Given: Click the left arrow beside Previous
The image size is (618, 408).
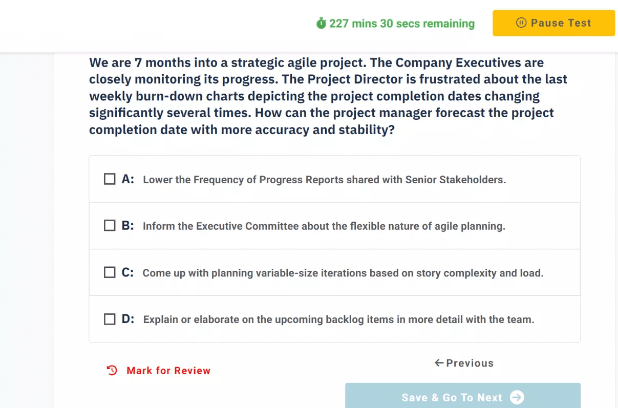Looking at the screenshot, I should [439, 363].
